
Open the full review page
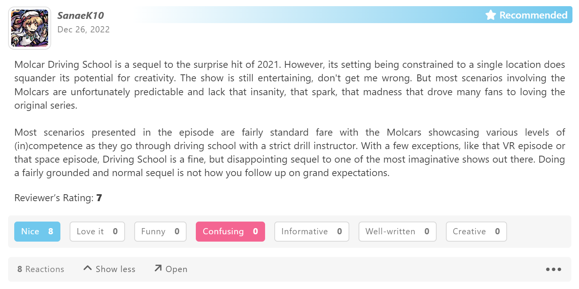[x=176, y=269]
